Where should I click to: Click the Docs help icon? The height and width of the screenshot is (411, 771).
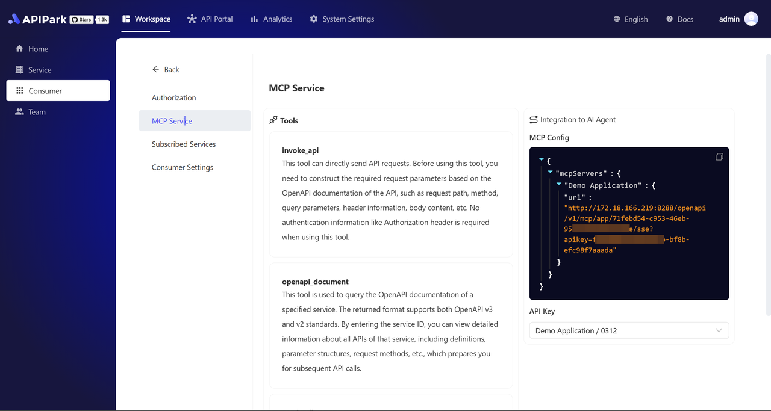[x=669, y=19]
